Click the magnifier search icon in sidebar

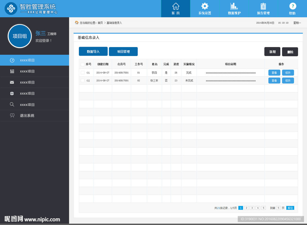point(12,105)
